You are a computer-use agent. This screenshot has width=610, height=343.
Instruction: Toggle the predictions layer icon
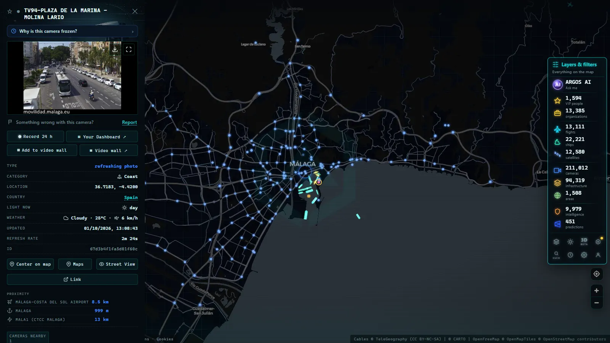557,224
